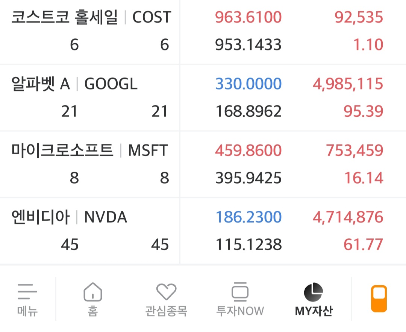Viewport: 406px width, 332px height.
Task: Tap the 메뉴 tab label
Action: tap(27, 311)
